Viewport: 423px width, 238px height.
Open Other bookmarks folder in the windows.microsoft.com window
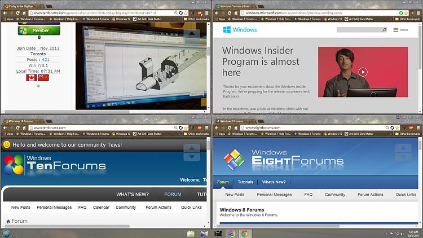[x=407, y=19]
